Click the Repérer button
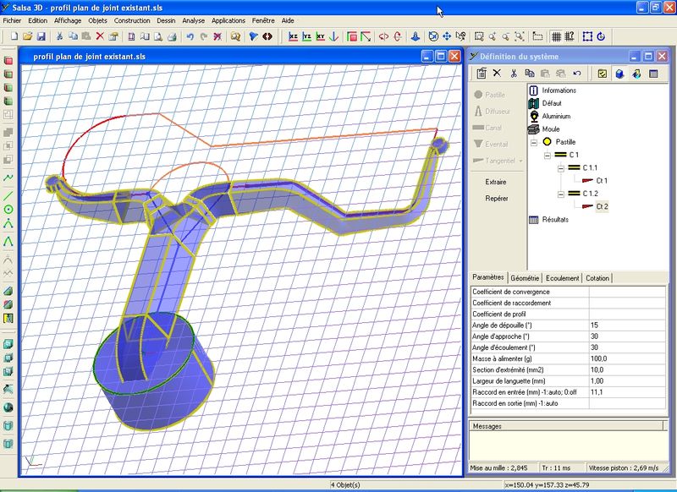677x492 pixels. click(497, 199)
